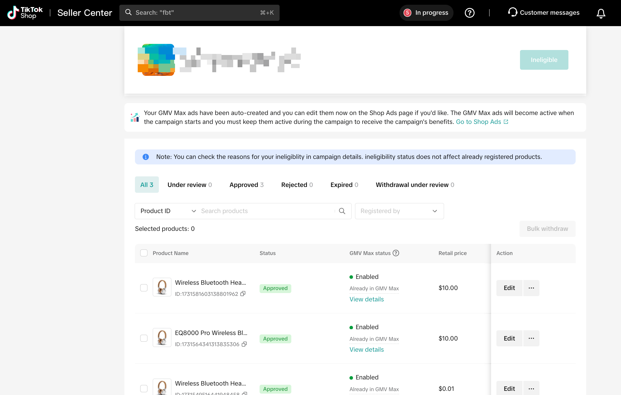
Task: Click Edit for the $10.00 EQ8000 product
Action: pyautogui.click(x=509, y=338)
